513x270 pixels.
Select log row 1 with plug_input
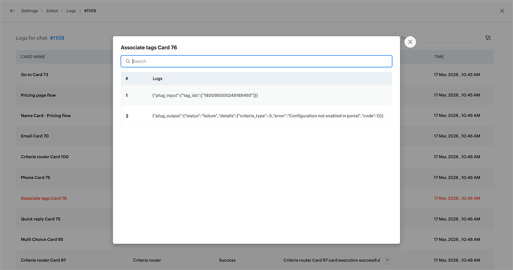(256, 95)
